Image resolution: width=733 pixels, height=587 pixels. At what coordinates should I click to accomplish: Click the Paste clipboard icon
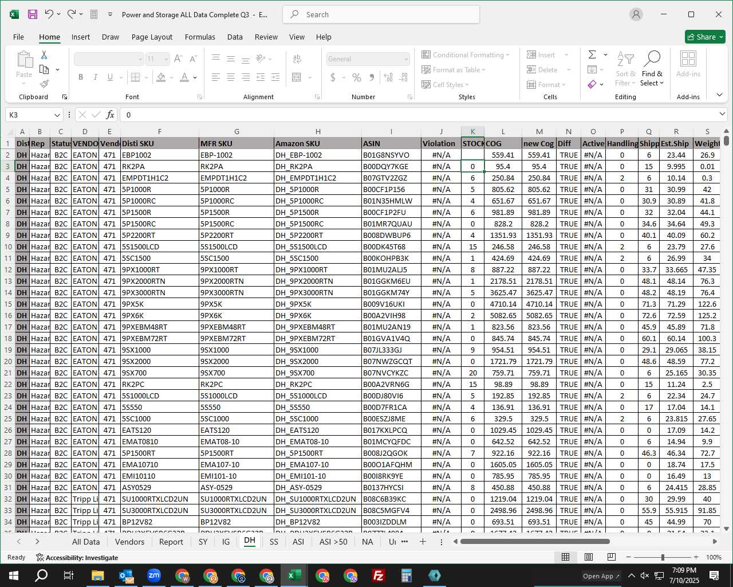pyautogui.click(x=24, y=60)
